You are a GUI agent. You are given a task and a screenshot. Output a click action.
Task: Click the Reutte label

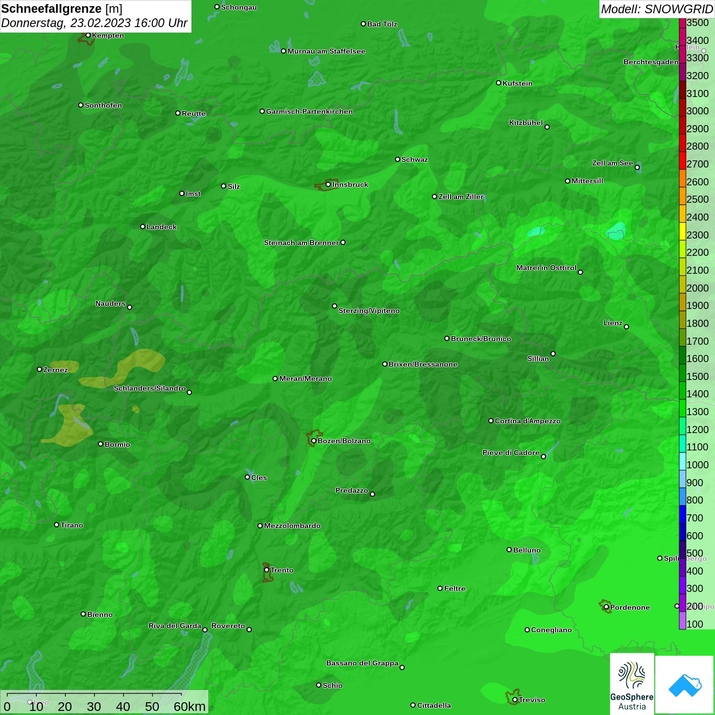[x=194, y=113]
